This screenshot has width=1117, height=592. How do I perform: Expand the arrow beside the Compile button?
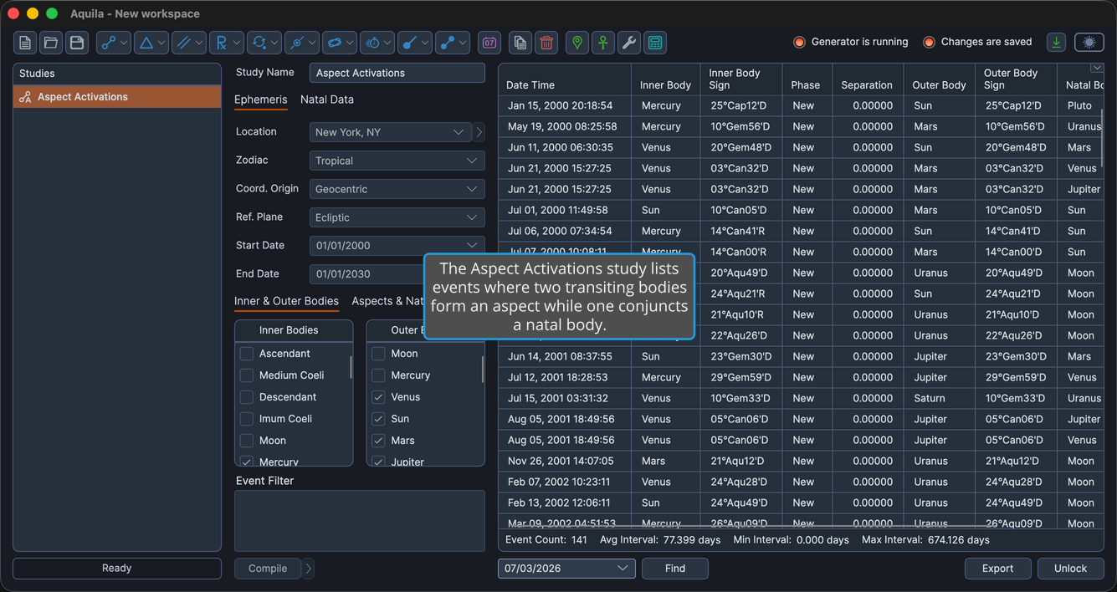pos(308,569)
